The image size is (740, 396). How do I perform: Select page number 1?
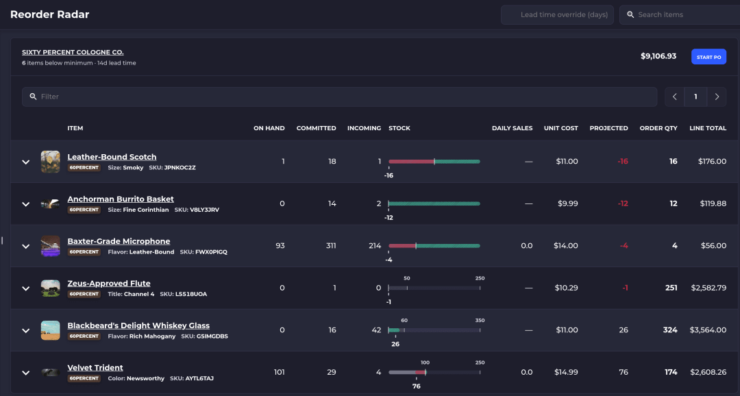695,97
